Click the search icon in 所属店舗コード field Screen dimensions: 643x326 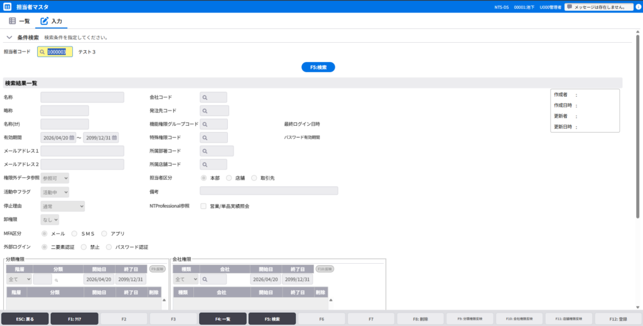coord(205,165)
